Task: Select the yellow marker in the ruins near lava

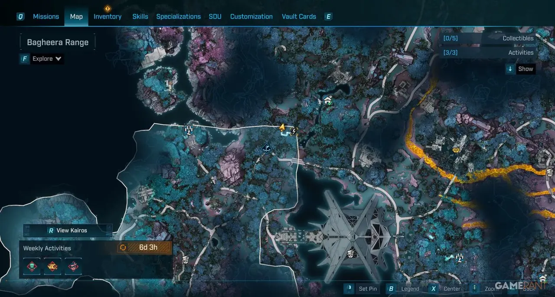Action: click(456, 150)
